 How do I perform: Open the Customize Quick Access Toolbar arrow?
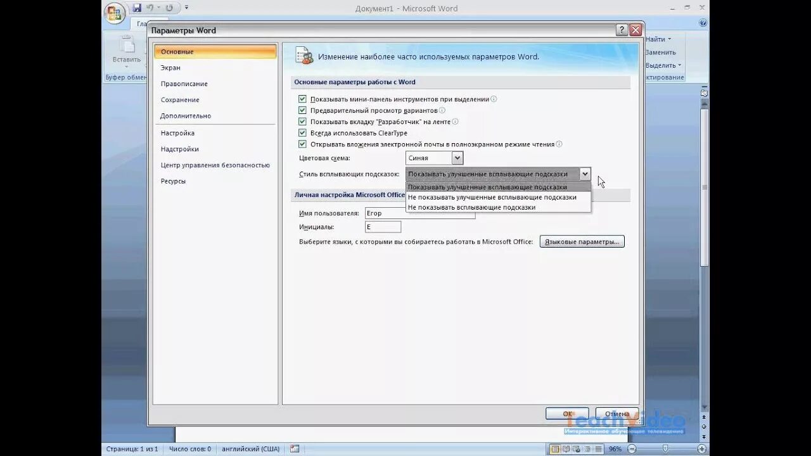(x=186, y=8)
